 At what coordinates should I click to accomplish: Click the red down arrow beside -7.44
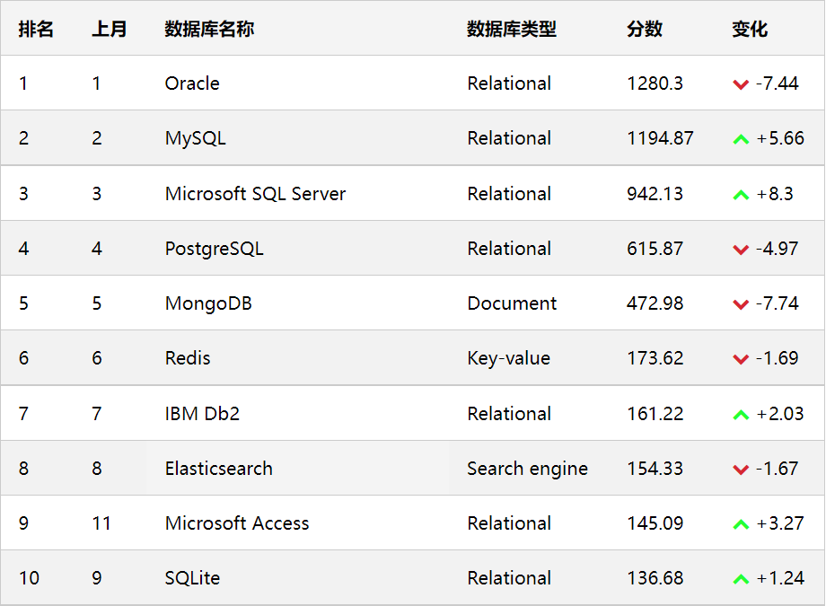(x=741, y=84)
